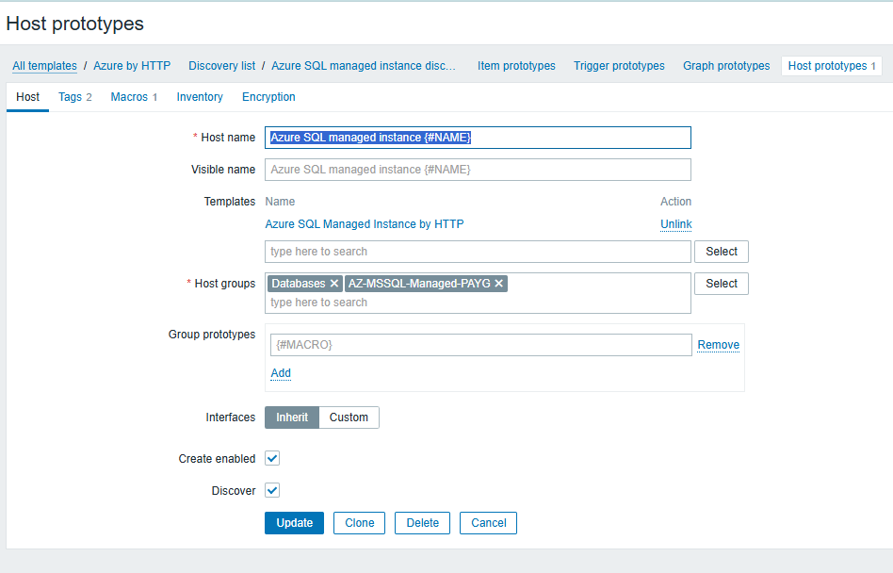
Task: Remove the Databases host group tag
Action: (334, 284)
